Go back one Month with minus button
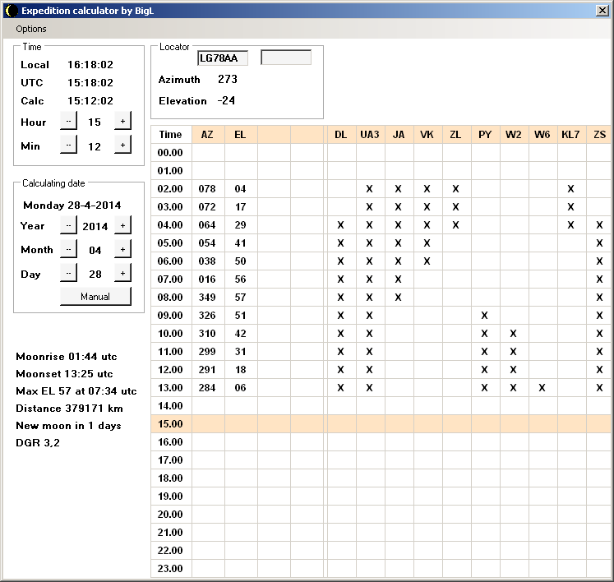The width and height of the screenshot is (614, 582). click(x=67, y=249)
